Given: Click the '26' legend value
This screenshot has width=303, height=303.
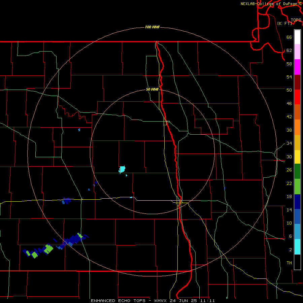Looking at the screenshot, I should tap(289, 170).
